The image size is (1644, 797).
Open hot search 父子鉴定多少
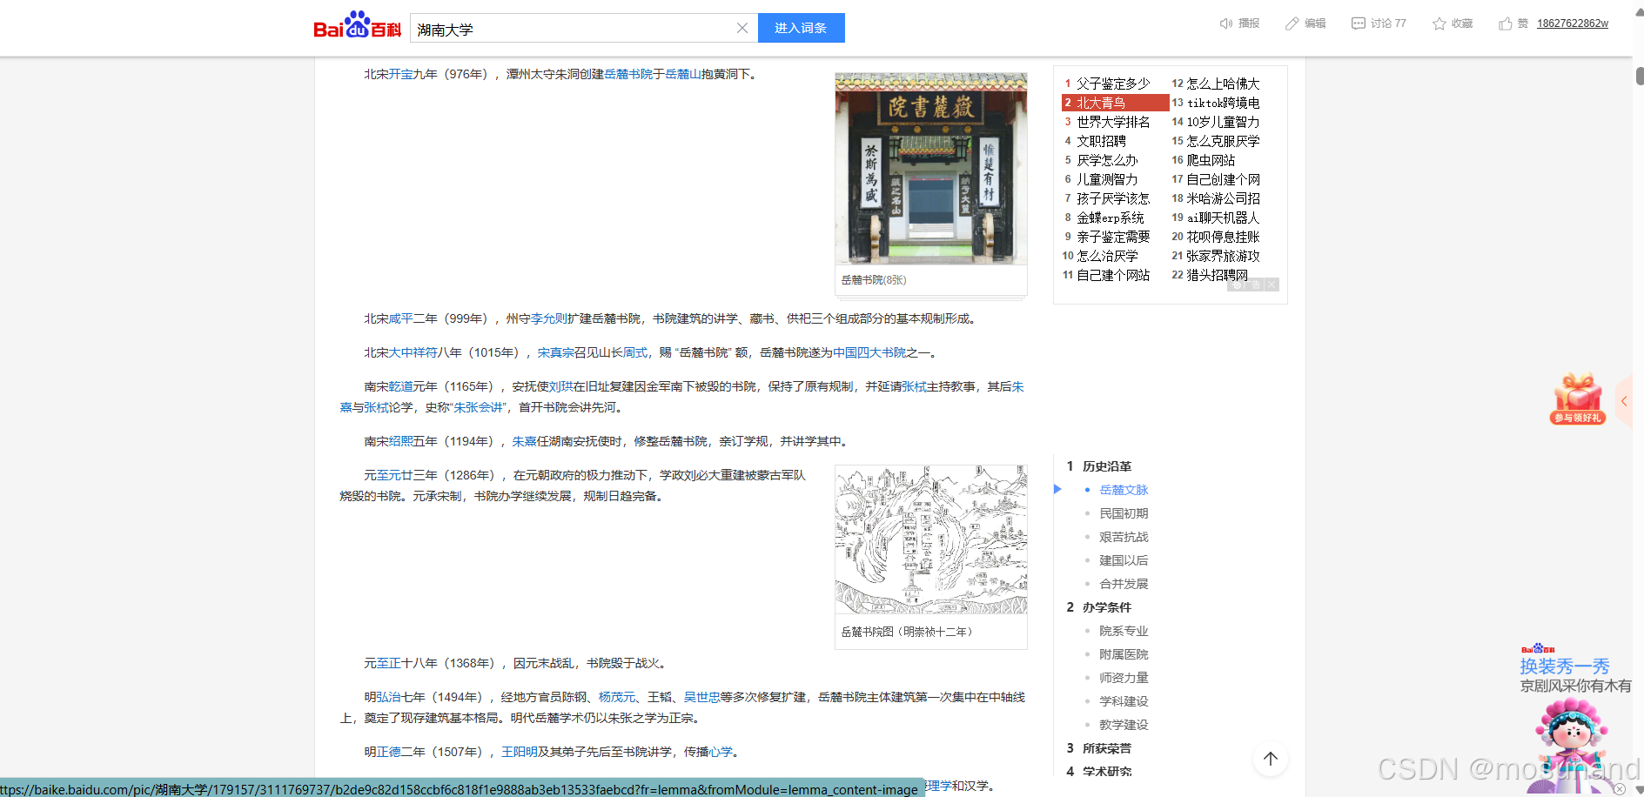[1113, 84]
